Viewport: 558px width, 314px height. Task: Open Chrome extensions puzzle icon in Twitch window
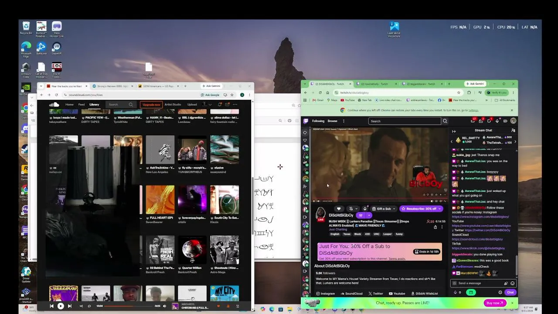[x=469, y=92]
